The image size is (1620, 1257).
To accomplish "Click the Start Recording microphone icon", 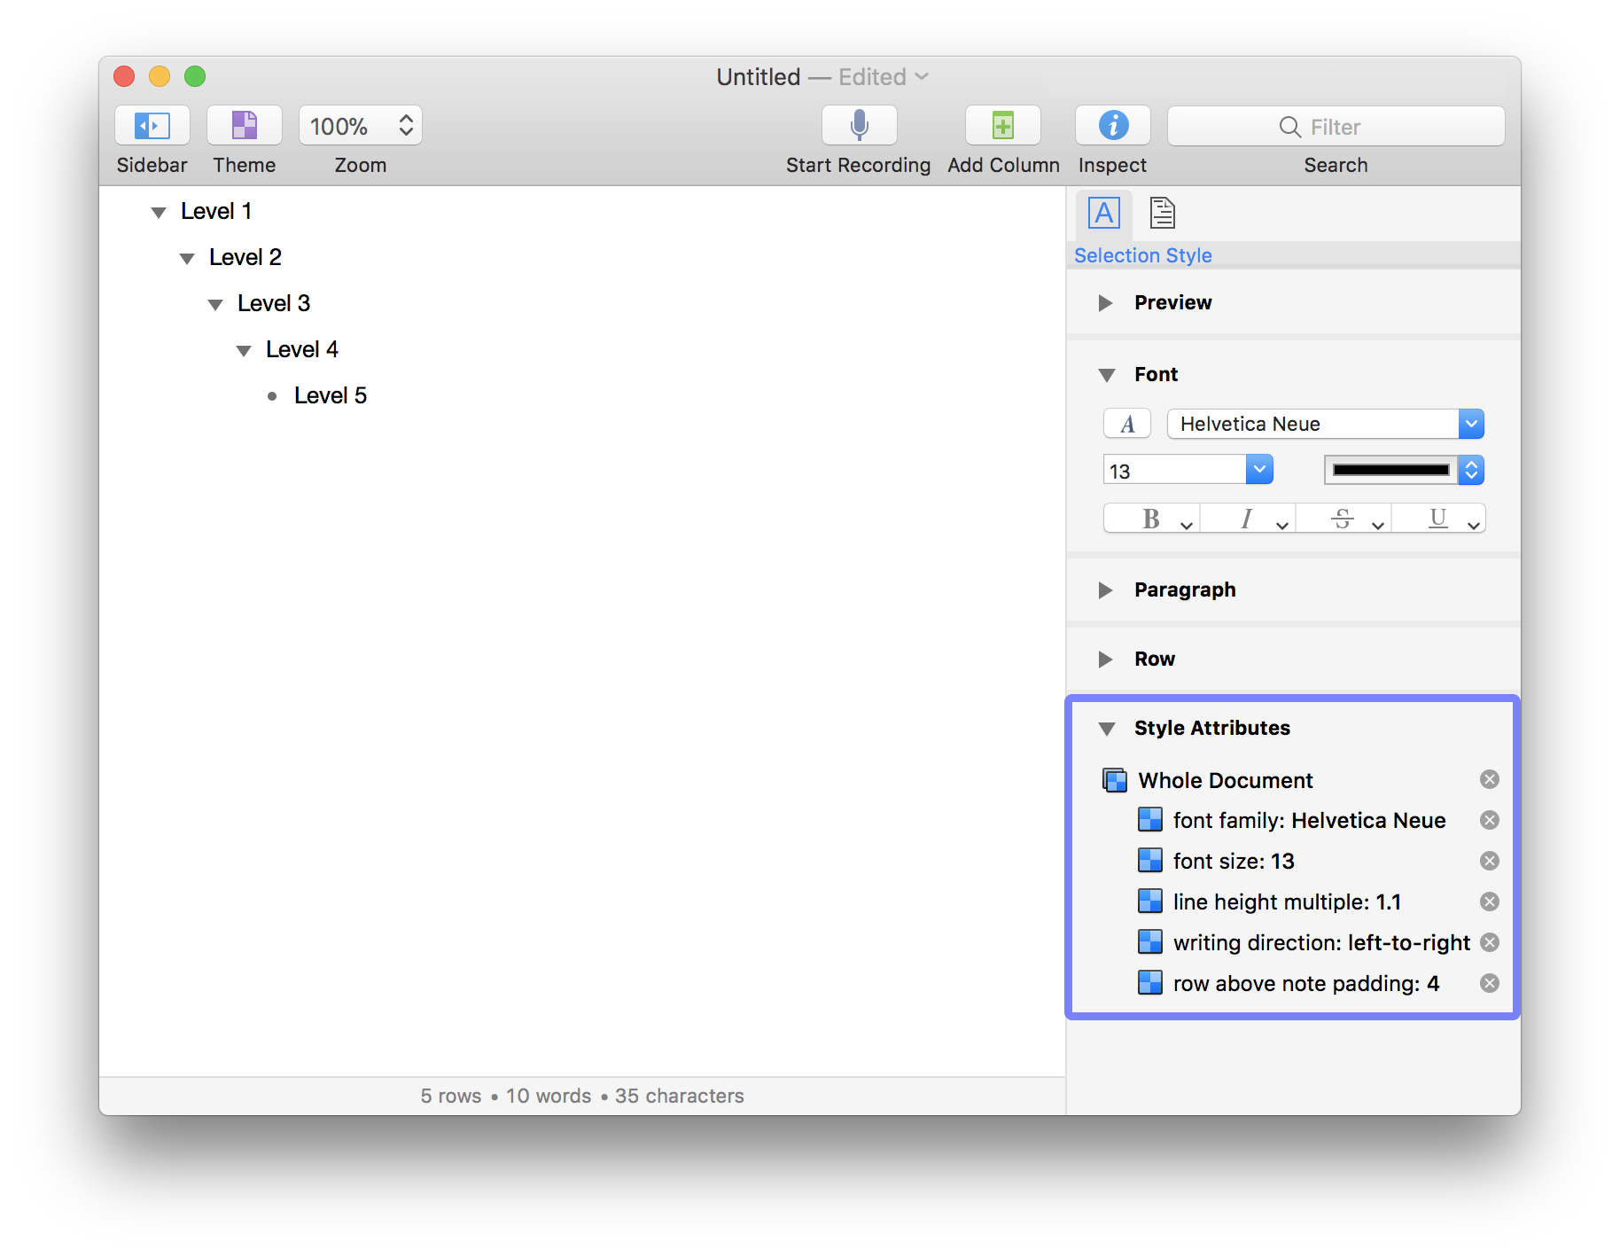I will pyautogui.click(x=859, y=126).
